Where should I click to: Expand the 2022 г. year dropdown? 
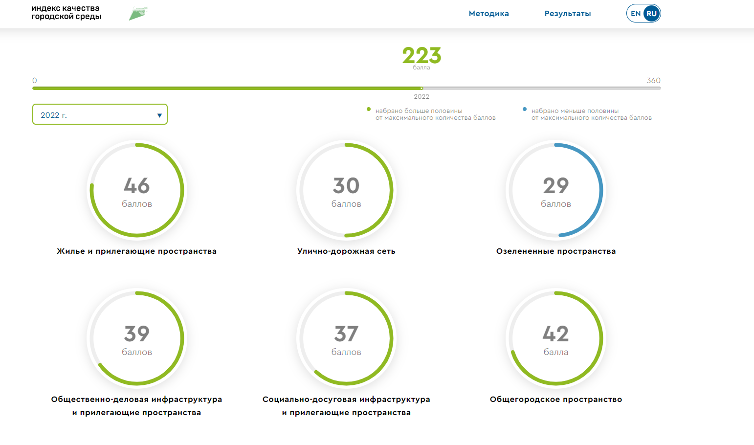coord(100,114)
